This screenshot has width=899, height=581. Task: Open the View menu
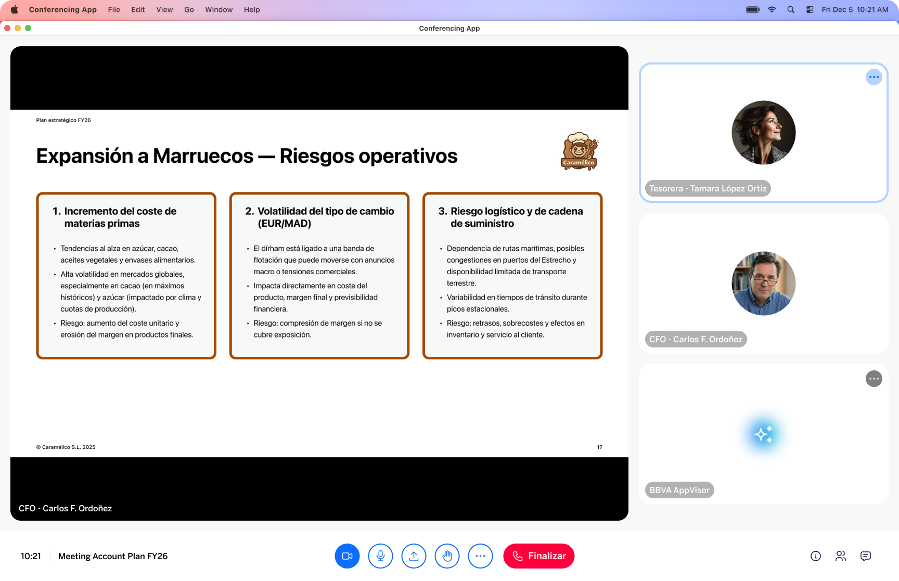(x=164, y=9)
